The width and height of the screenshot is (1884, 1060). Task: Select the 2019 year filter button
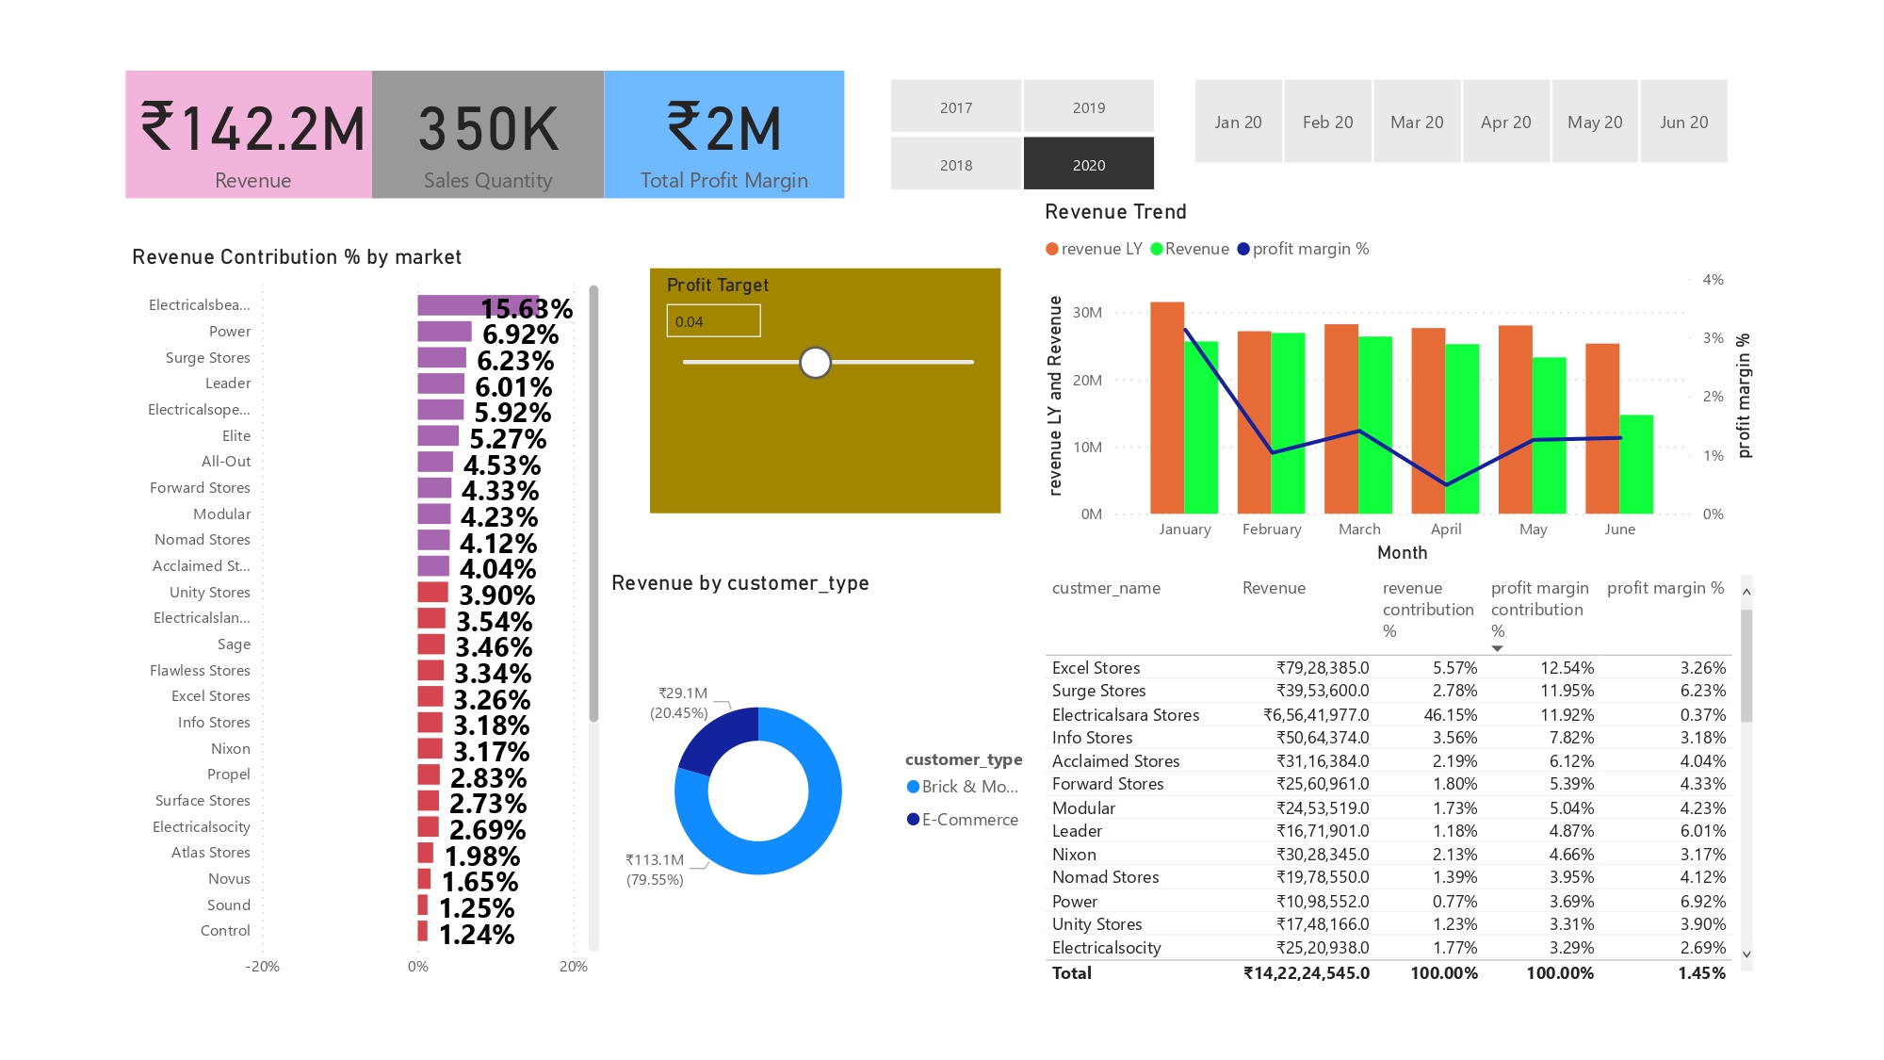[1089, 107]
